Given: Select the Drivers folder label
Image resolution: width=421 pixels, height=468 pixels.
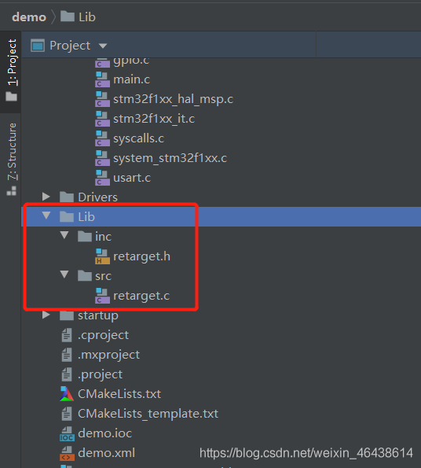Looking at the screenshot, I should [x=97, y=197].
